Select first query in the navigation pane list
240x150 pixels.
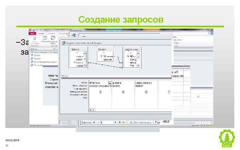click(44, 52)
